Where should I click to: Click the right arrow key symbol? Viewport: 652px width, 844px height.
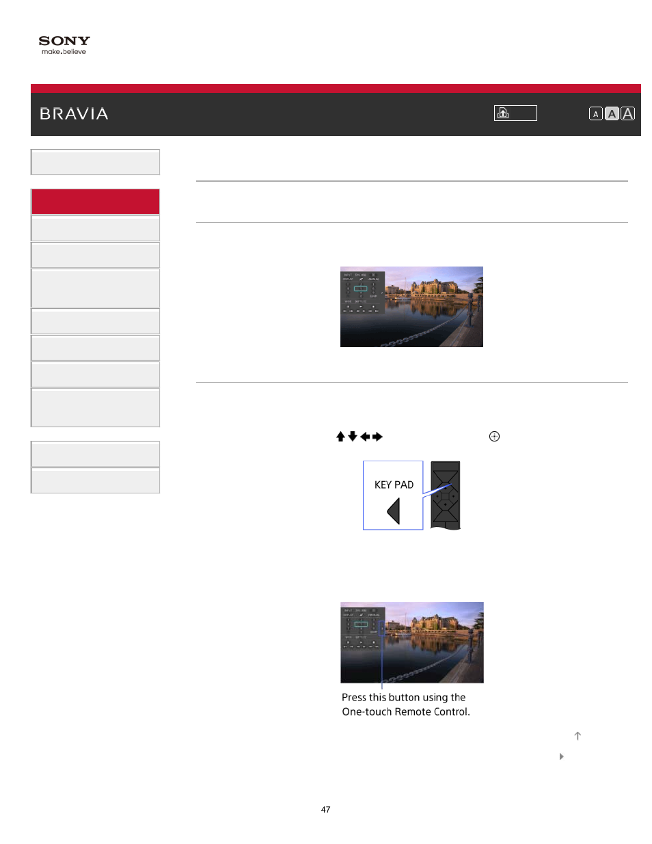tap(377, 437)
